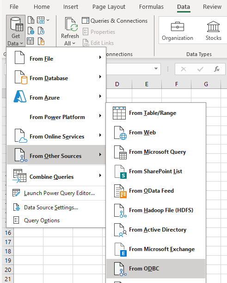
Task: Click the Edit Links button
Action: [x=98, y=43]
